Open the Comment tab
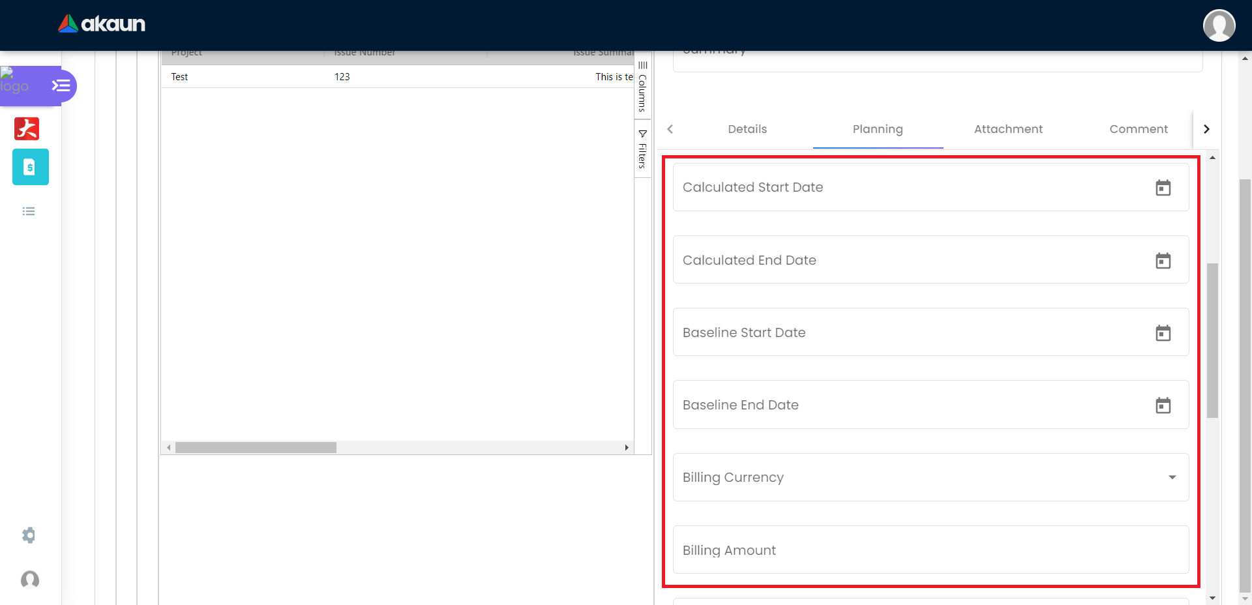 tap(1138, 129)
